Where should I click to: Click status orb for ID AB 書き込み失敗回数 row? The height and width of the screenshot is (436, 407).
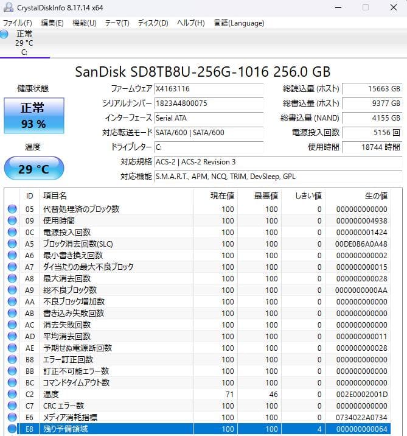(x=12, y=313)
